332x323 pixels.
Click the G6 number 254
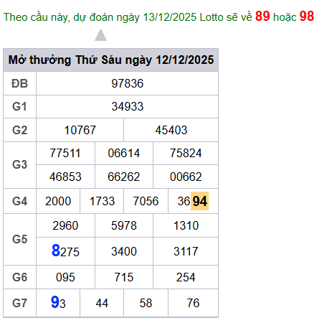[186, 277]
